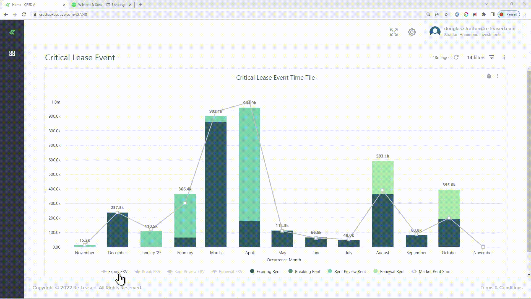531x299 pixels.
Task: Toggle Renewal ERV legend series
Action: pos(227,272)
